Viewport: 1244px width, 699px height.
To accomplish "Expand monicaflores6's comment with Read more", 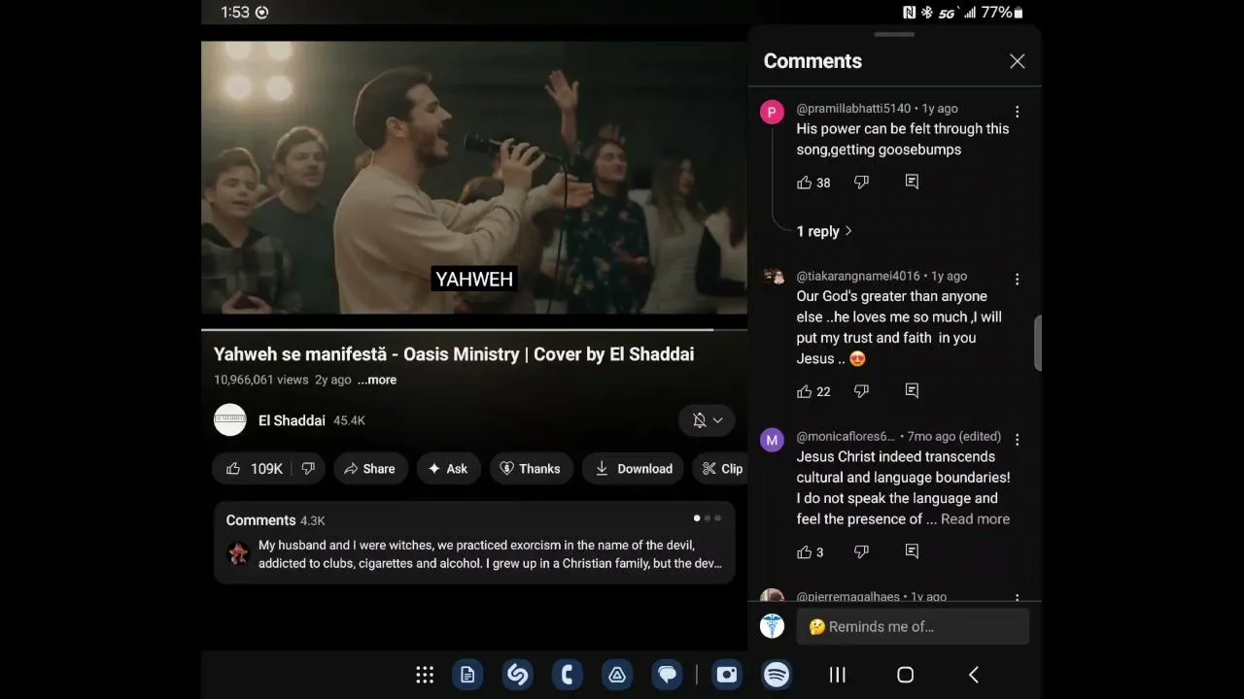I will point(975,519).
